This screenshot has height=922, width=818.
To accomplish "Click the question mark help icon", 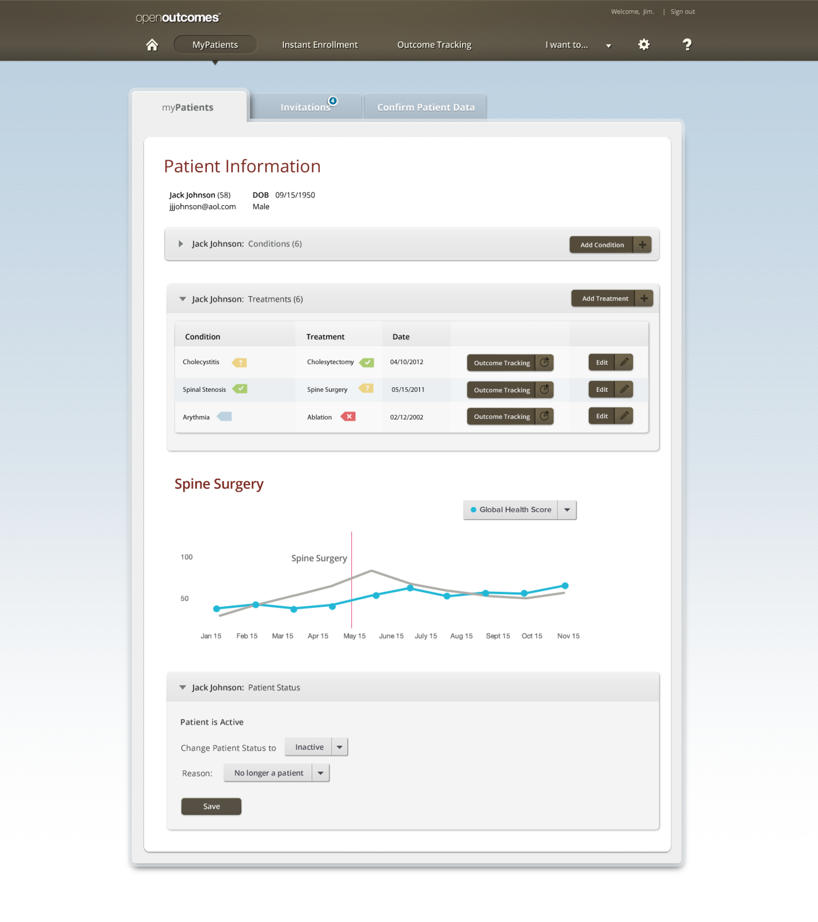I will pos(686,44).
